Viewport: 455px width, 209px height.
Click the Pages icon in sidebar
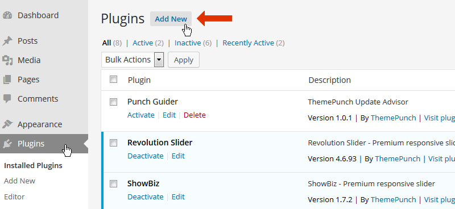point(7,80)
